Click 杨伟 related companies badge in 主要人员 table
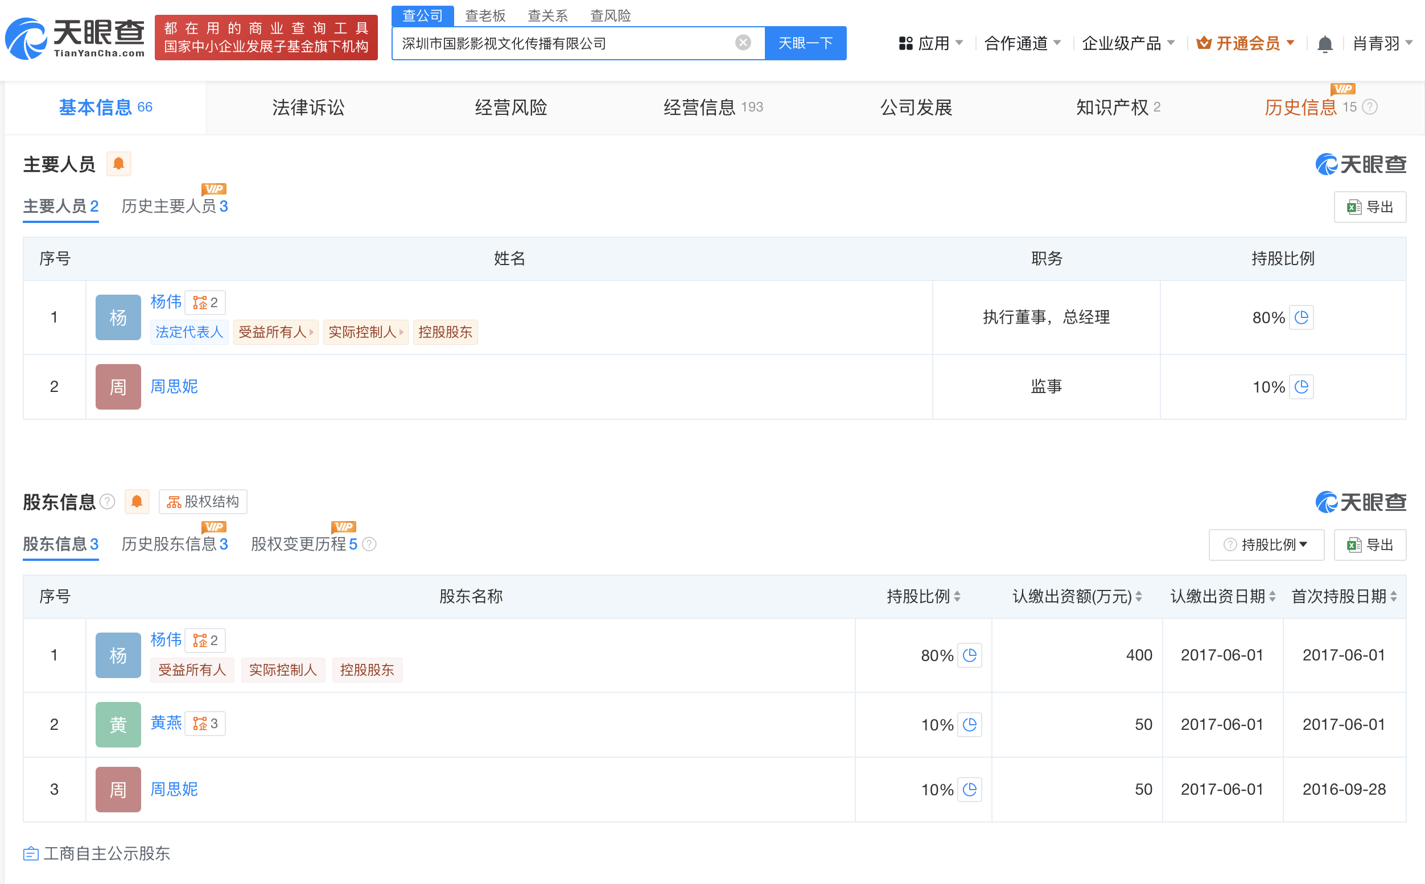 [205, 302]
